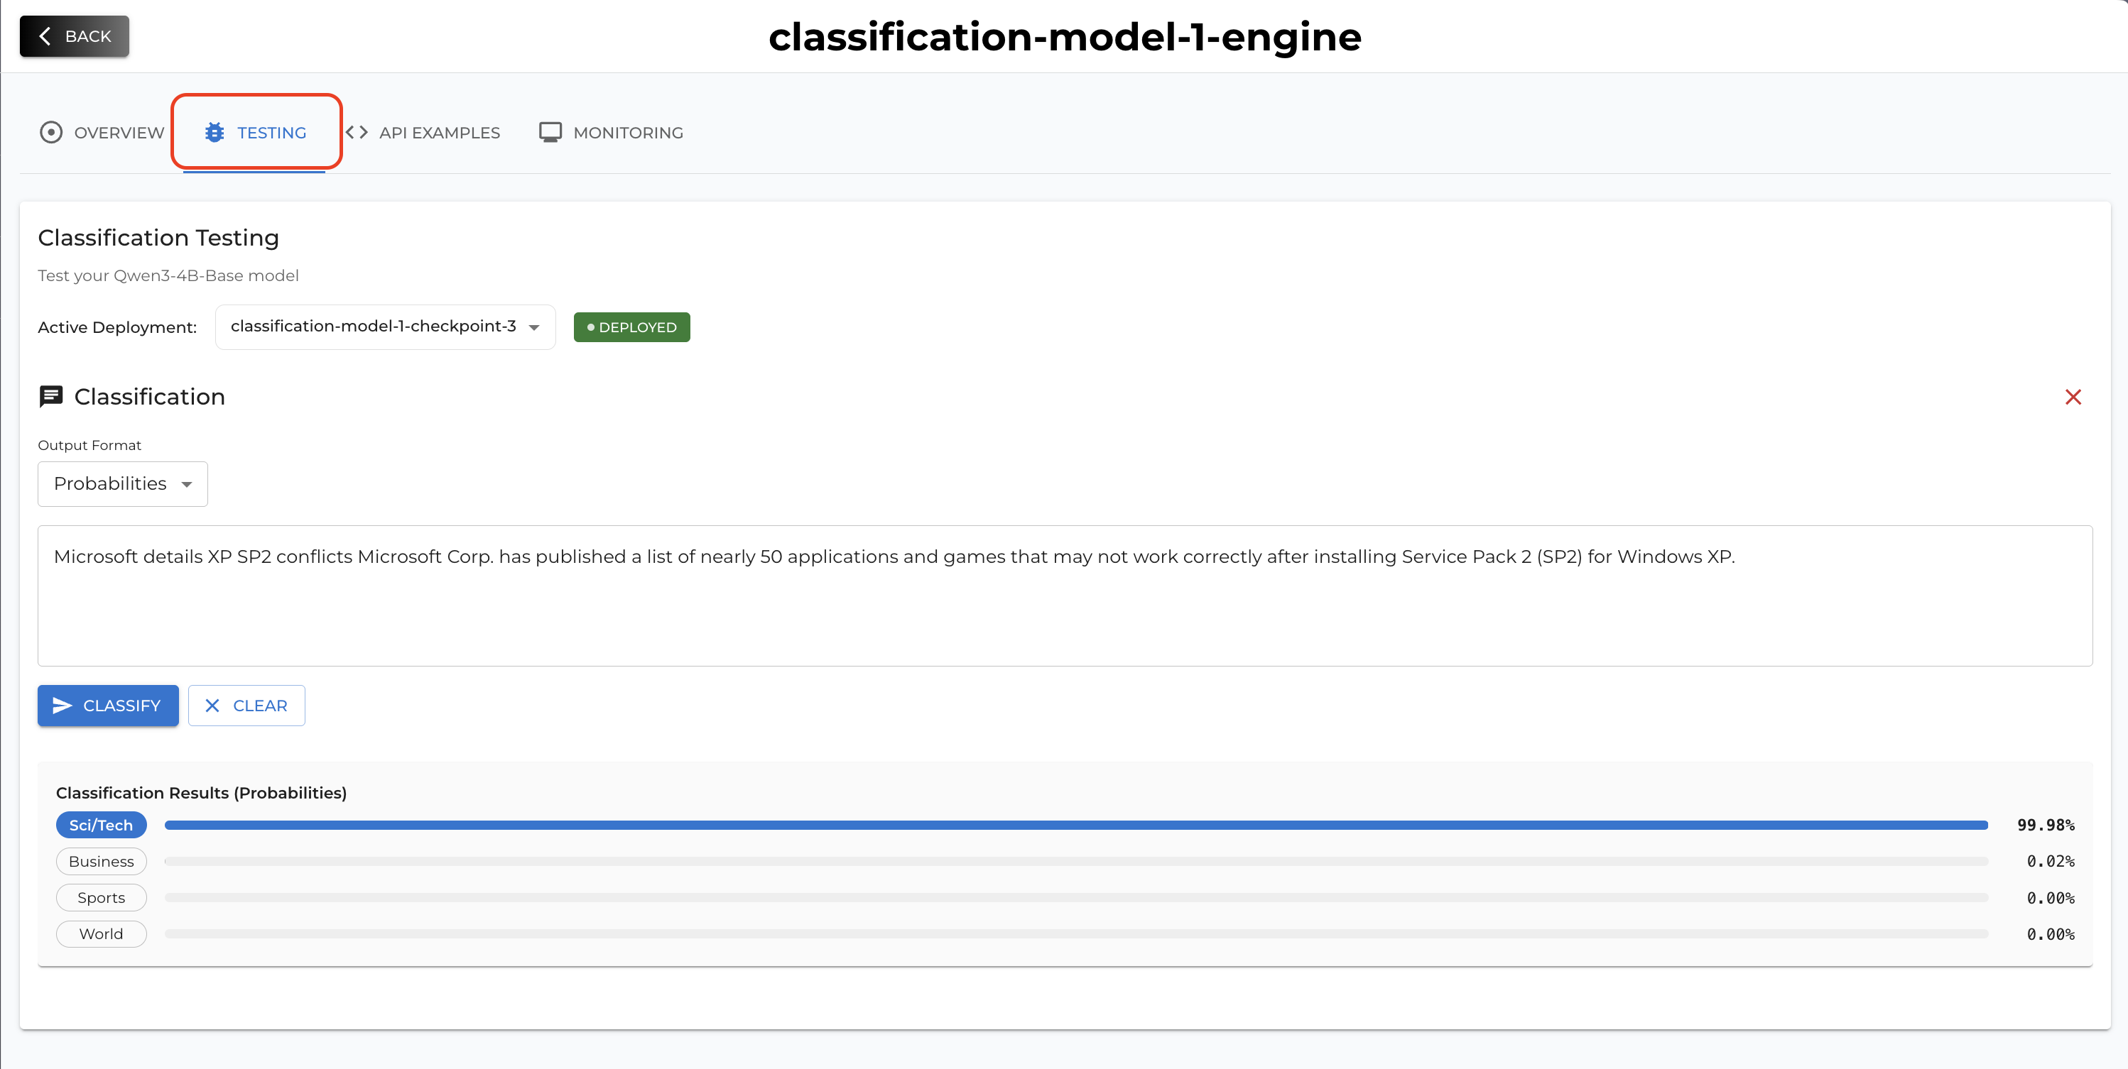This screenshot has height=1069, width=2128.
Task: Click the DEPLOYED status badge
Action: (x=631, y=328)
